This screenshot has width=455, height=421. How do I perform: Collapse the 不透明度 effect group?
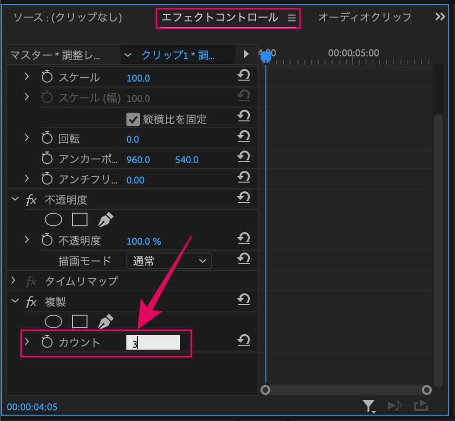(x=15, y=199)
